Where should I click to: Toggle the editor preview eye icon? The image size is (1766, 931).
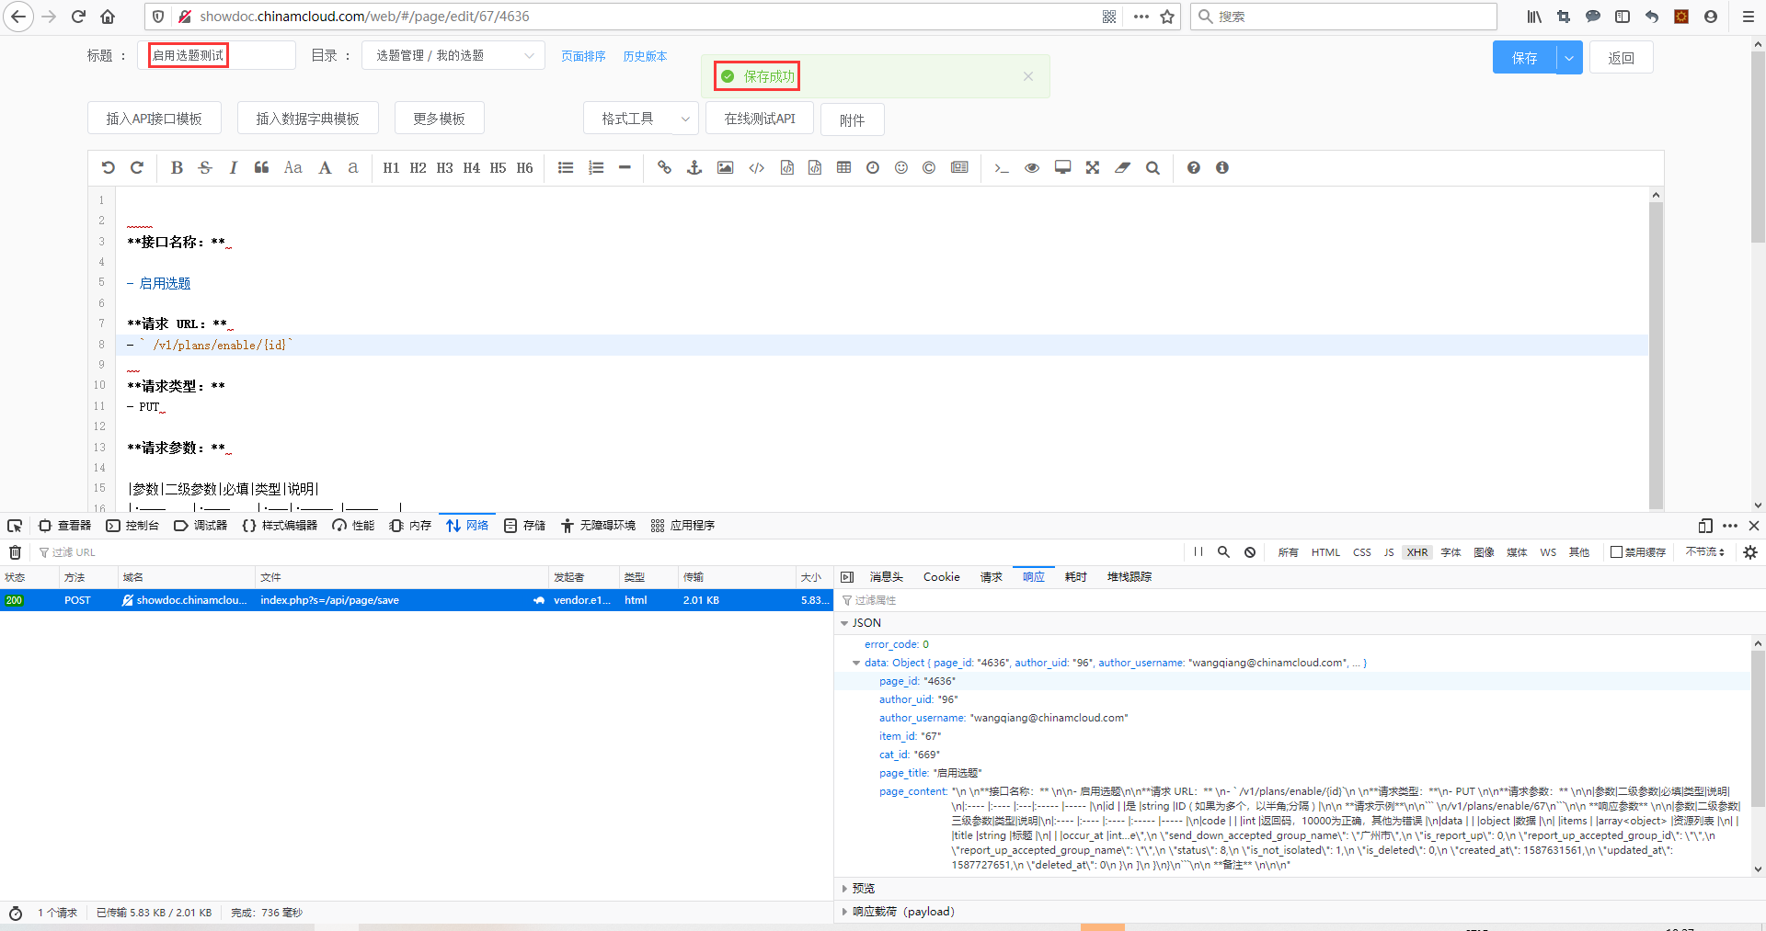(x=1032, y=167)
